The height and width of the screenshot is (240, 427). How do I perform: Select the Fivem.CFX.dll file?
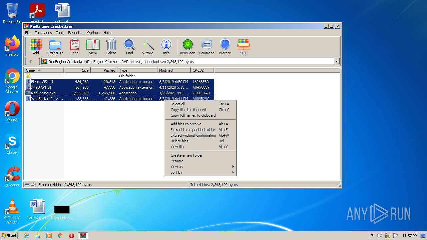click(119, 82)
